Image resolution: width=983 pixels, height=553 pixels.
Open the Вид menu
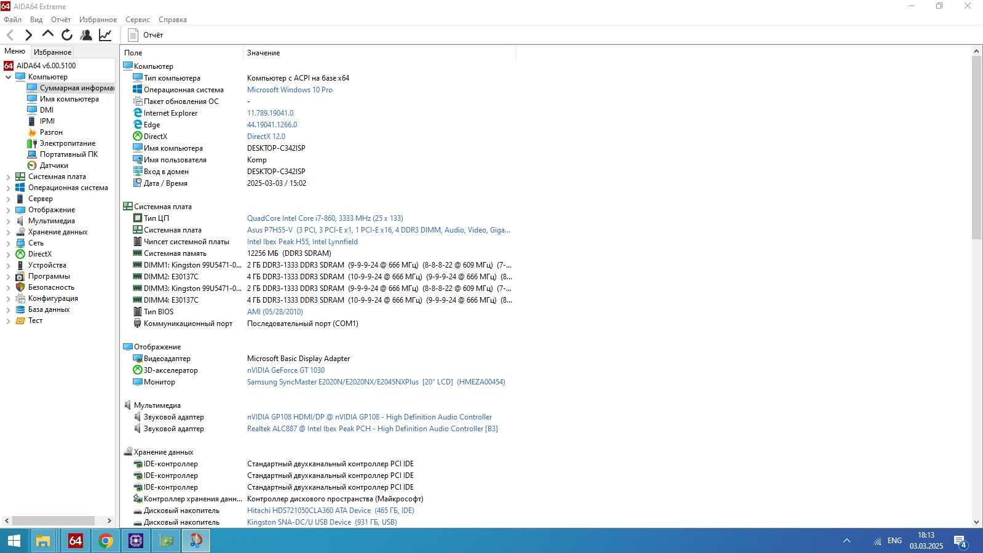(36, 20)
